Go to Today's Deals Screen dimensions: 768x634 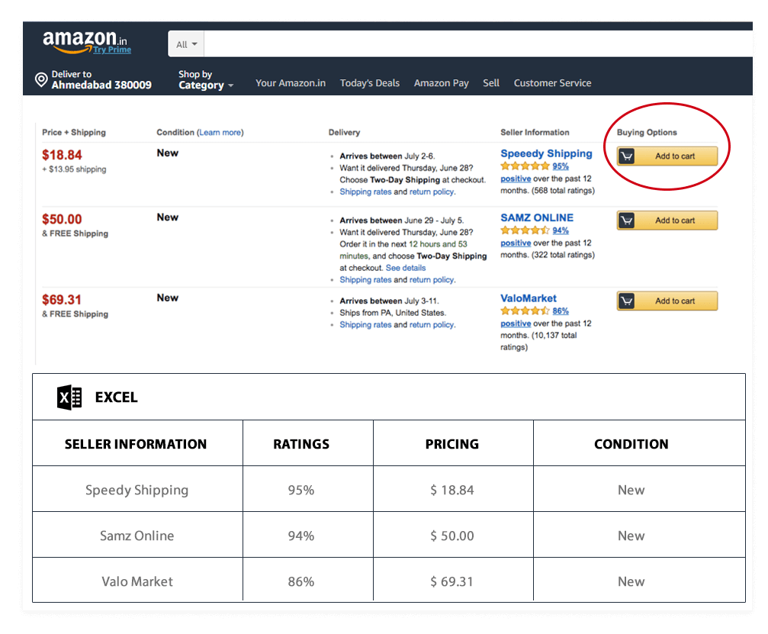[370, 83]
